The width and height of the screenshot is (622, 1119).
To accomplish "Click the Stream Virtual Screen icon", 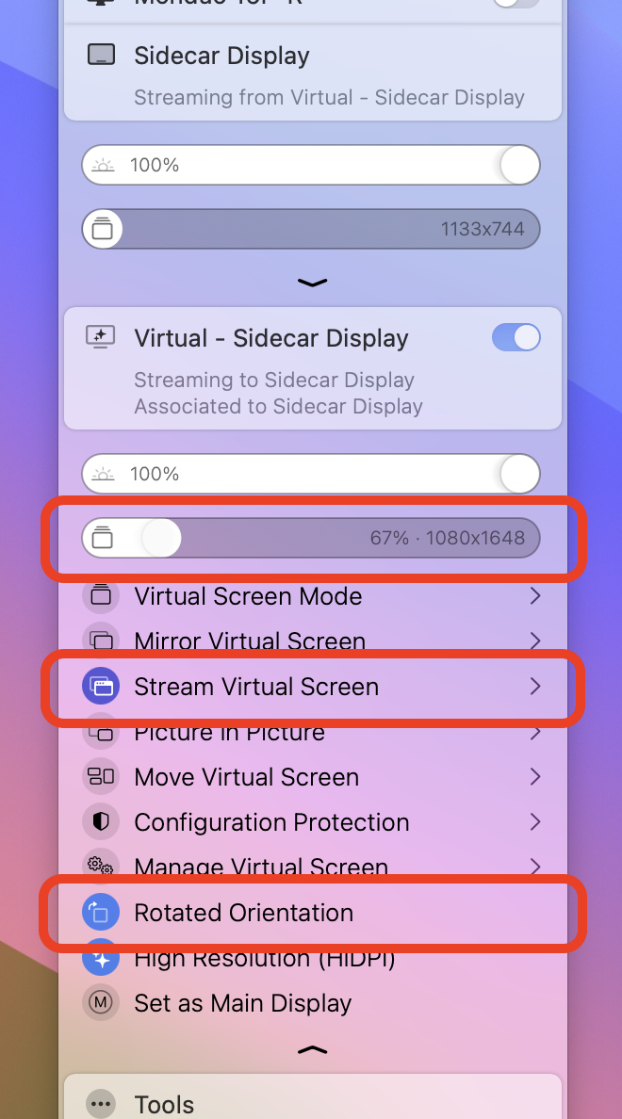I will (x=101, y=687).
